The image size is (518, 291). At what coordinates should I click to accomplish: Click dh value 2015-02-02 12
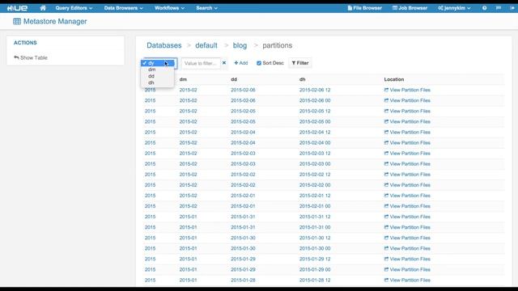(x=315, y=175)
